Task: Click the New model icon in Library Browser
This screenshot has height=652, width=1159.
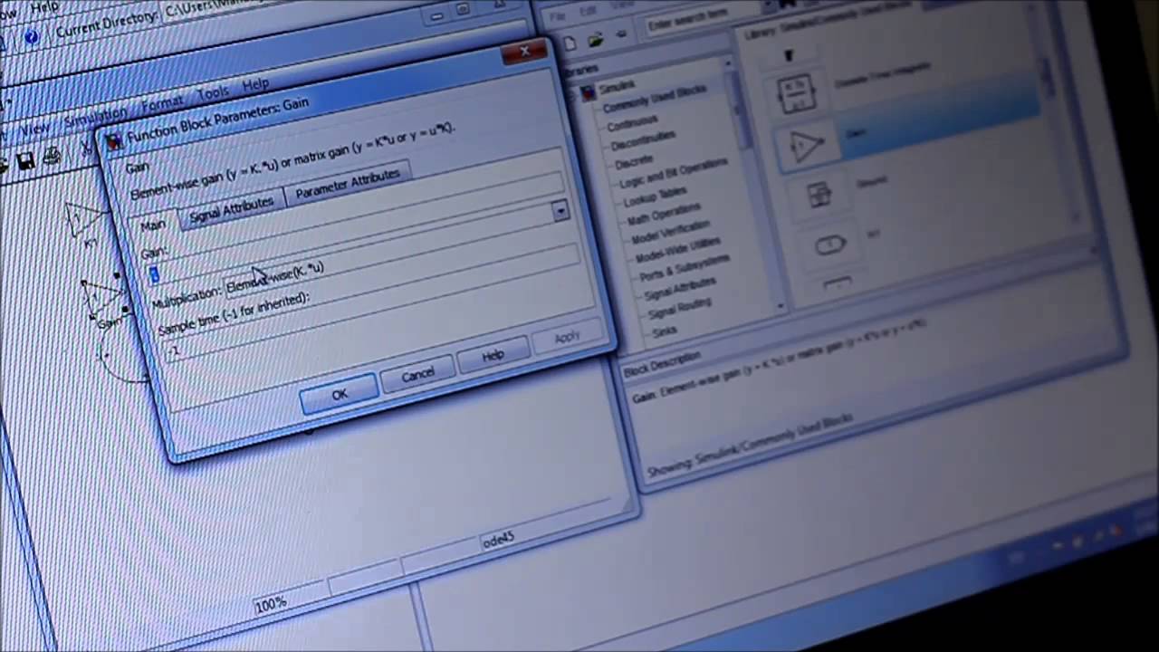Action: tap(570, 43)
